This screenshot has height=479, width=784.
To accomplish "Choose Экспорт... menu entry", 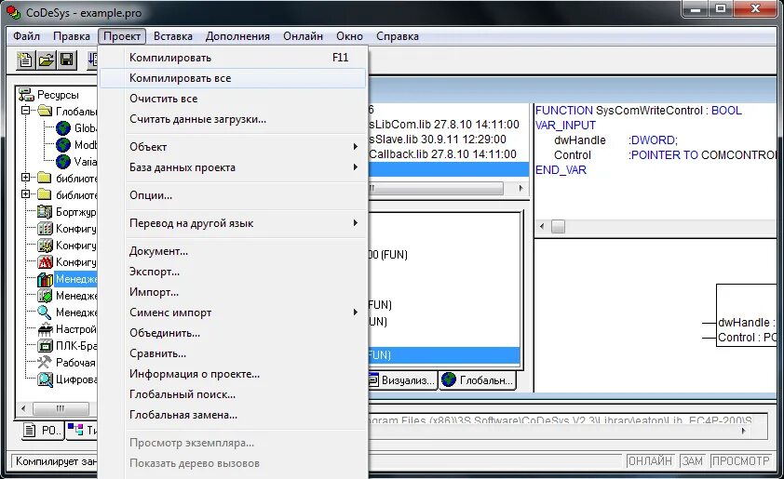I will coord(233,272).
